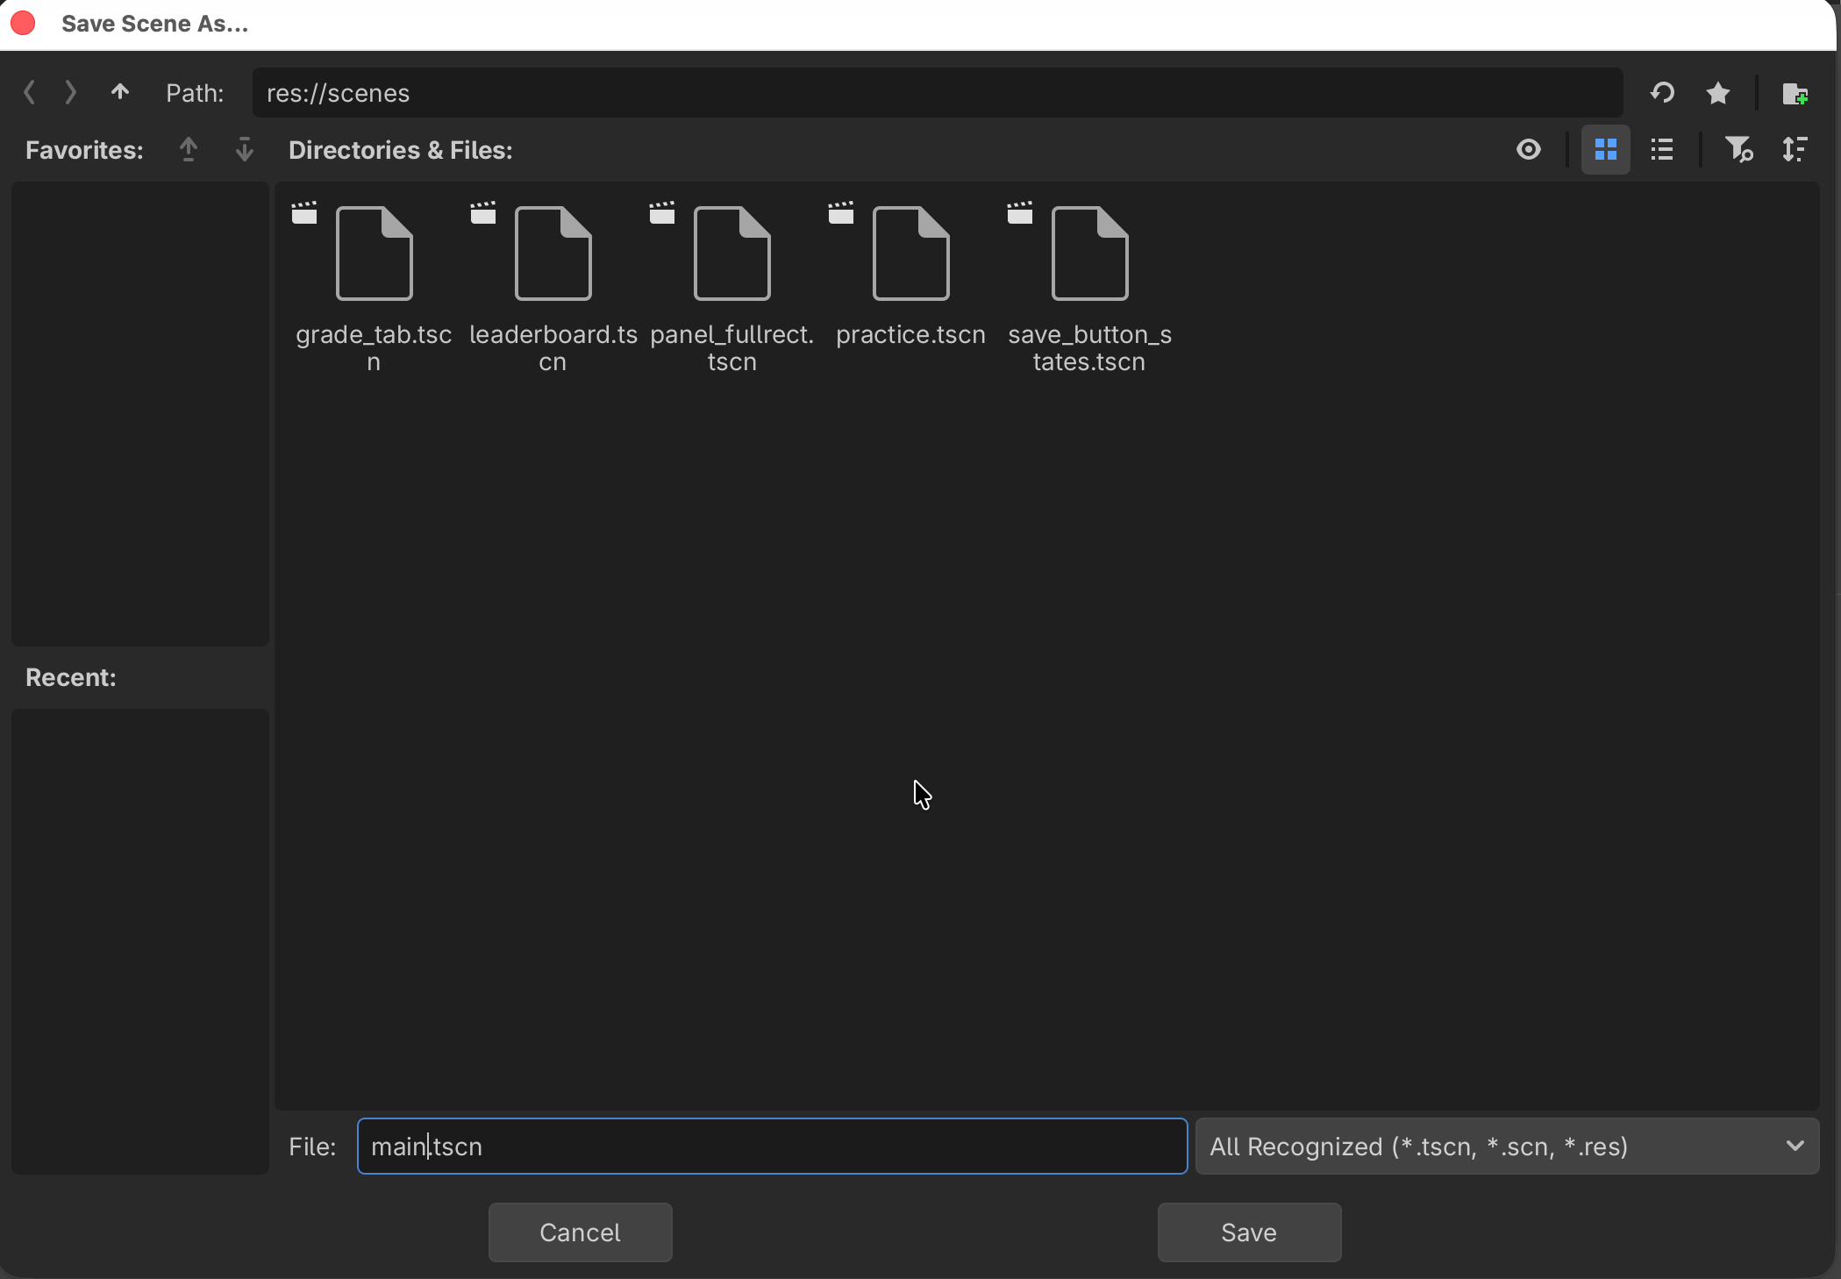Favorite the current folder with the star

click(1718, 93)
